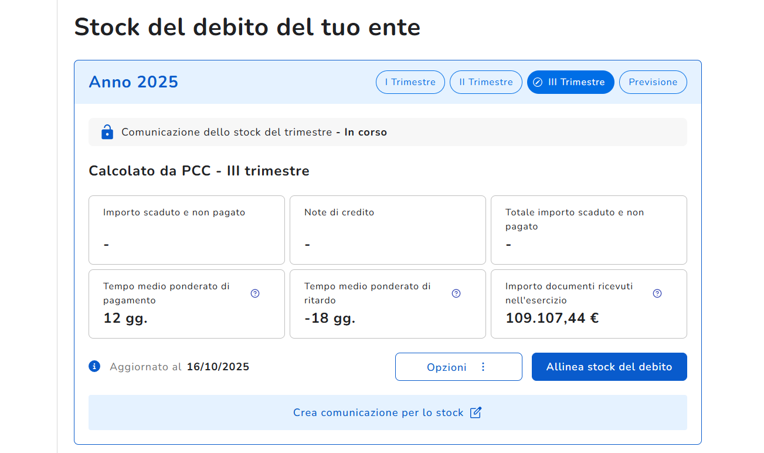This screenshot has width=764, height=453.
Task: Click the edit icon after Crea comunicazione
Action: pos(476,413)
